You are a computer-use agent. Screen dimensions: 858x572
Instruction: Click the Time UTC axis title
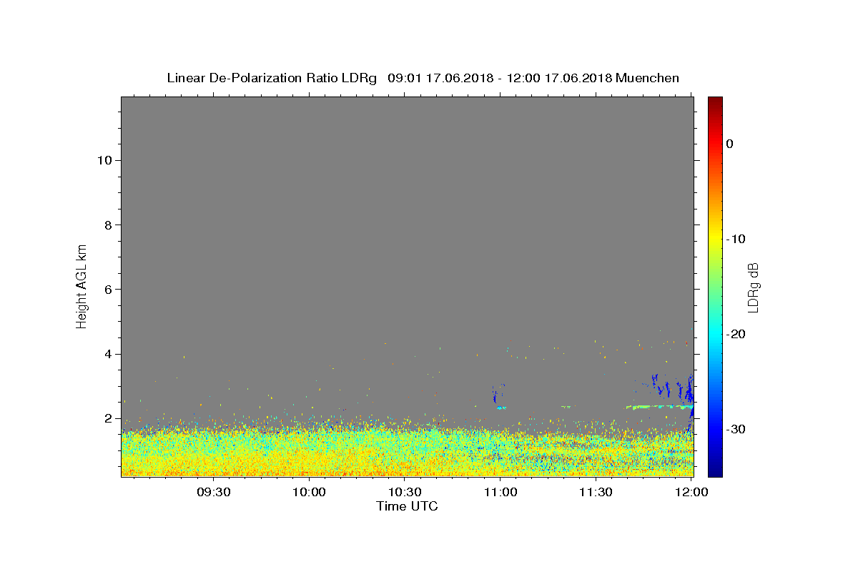[407, 507]
